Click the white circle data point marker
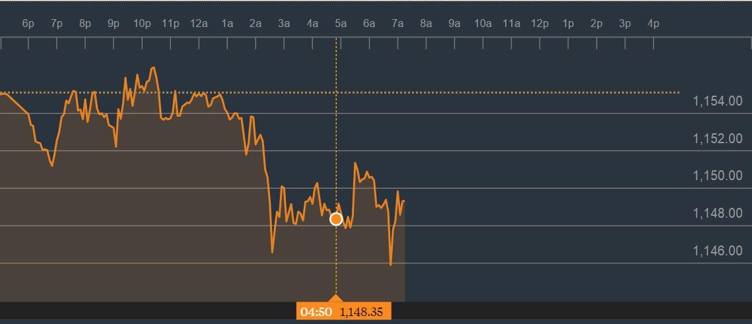Viewport: 752px width, 324px height. (x=336, y=219)
